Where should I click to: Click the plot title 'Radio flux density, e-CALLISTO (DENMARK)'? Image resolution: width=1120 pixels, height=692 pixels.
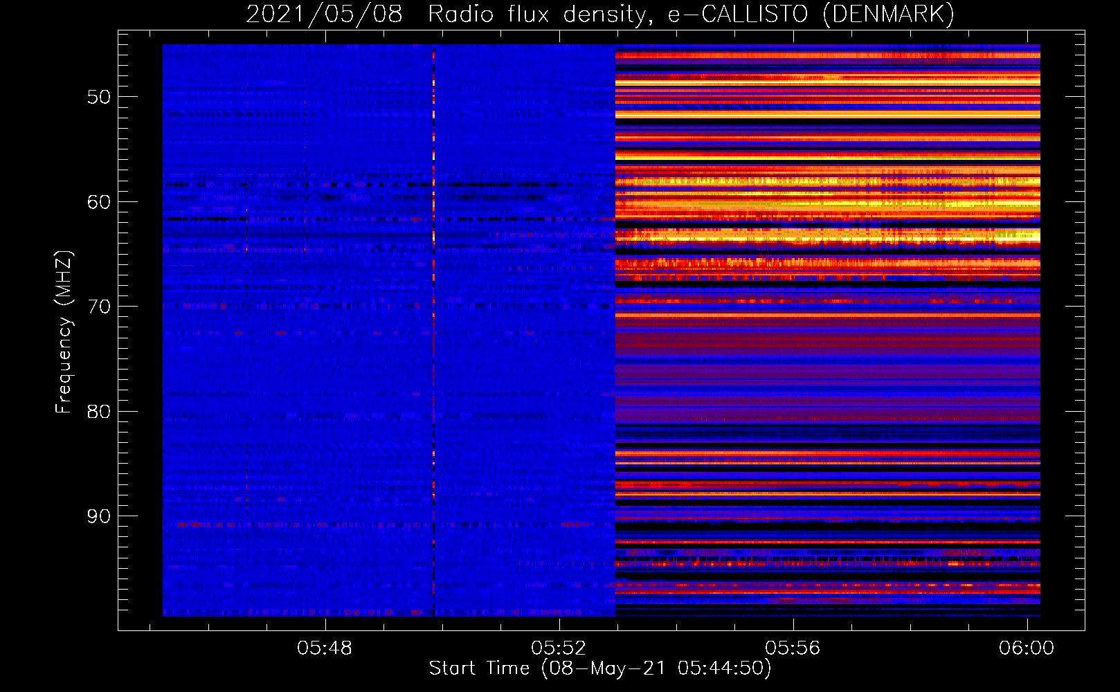(x=691, y=15)
